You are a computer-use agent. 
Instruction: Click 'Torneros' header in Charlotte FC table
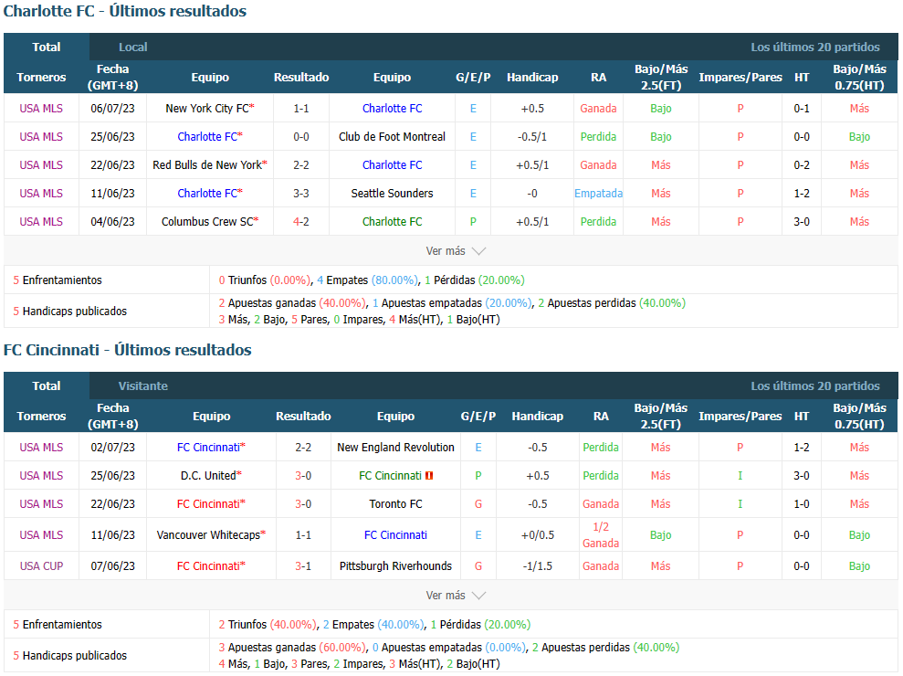41,78
